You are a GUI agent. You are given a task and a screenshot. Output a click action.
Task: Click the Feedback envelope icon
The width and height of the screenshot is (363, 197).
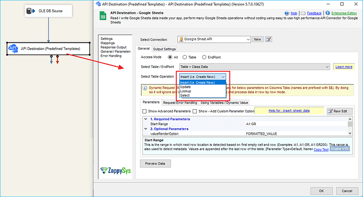click(303, 13)
